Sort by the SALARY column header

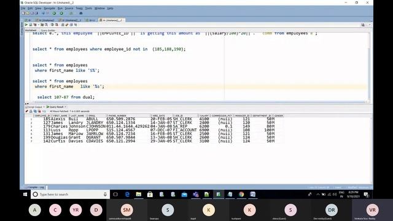point(204,116)
